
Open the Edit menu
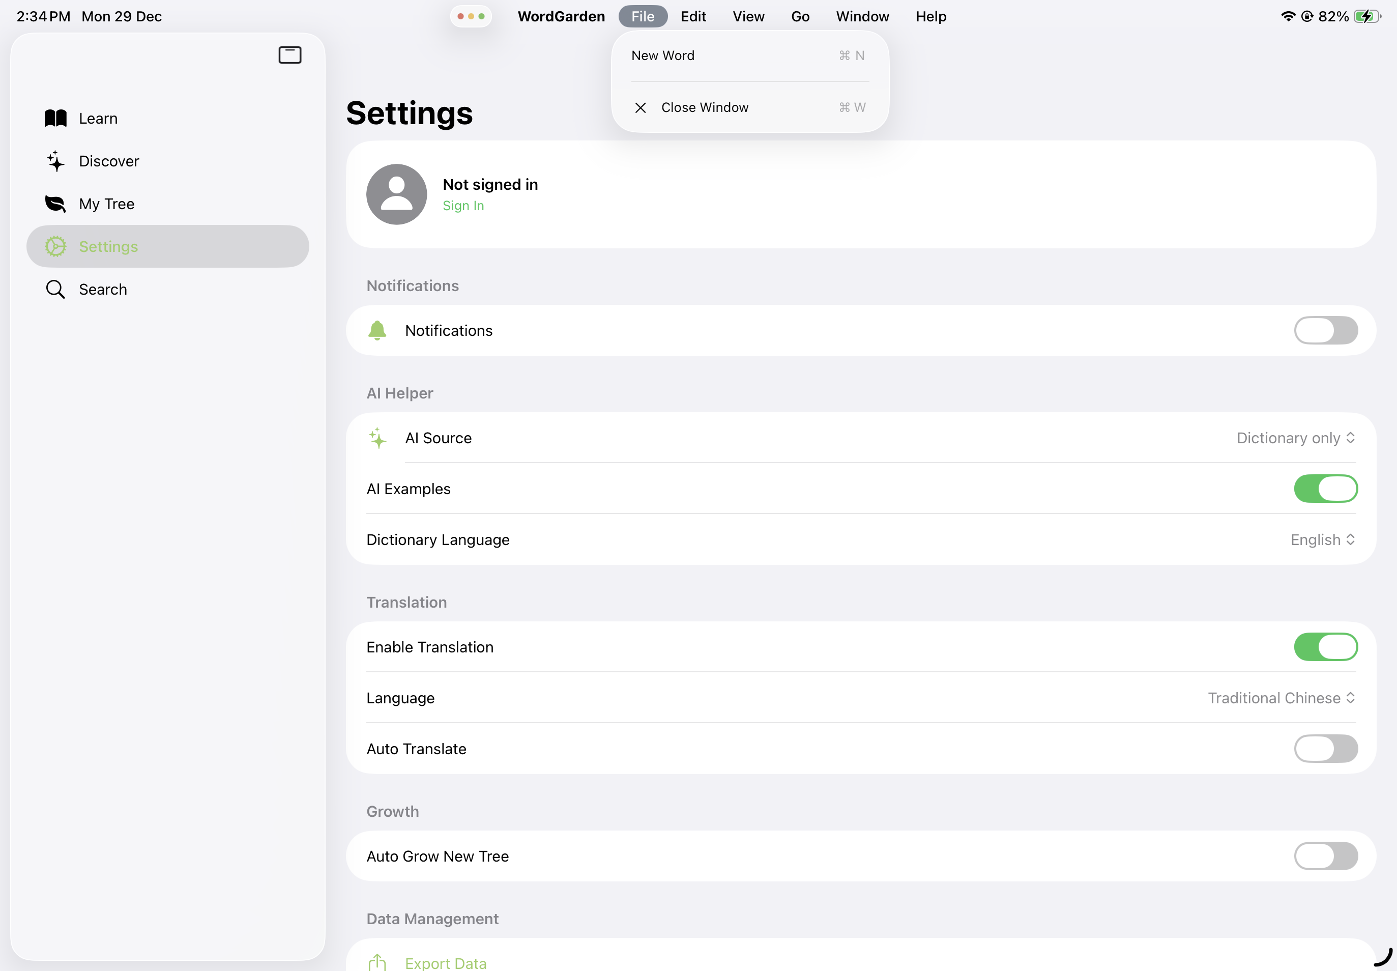tap(693, 16)
